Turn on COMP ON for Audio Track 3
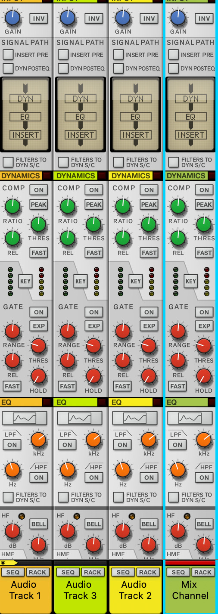Screen dimensions: 218x614 coord(94,190)
